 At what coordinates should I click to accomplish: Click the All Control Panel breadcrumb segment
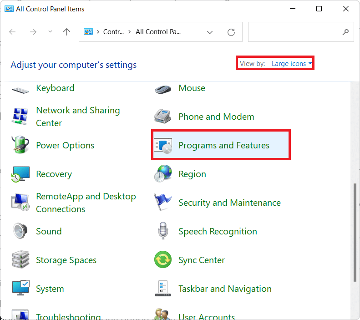point(158,32)
